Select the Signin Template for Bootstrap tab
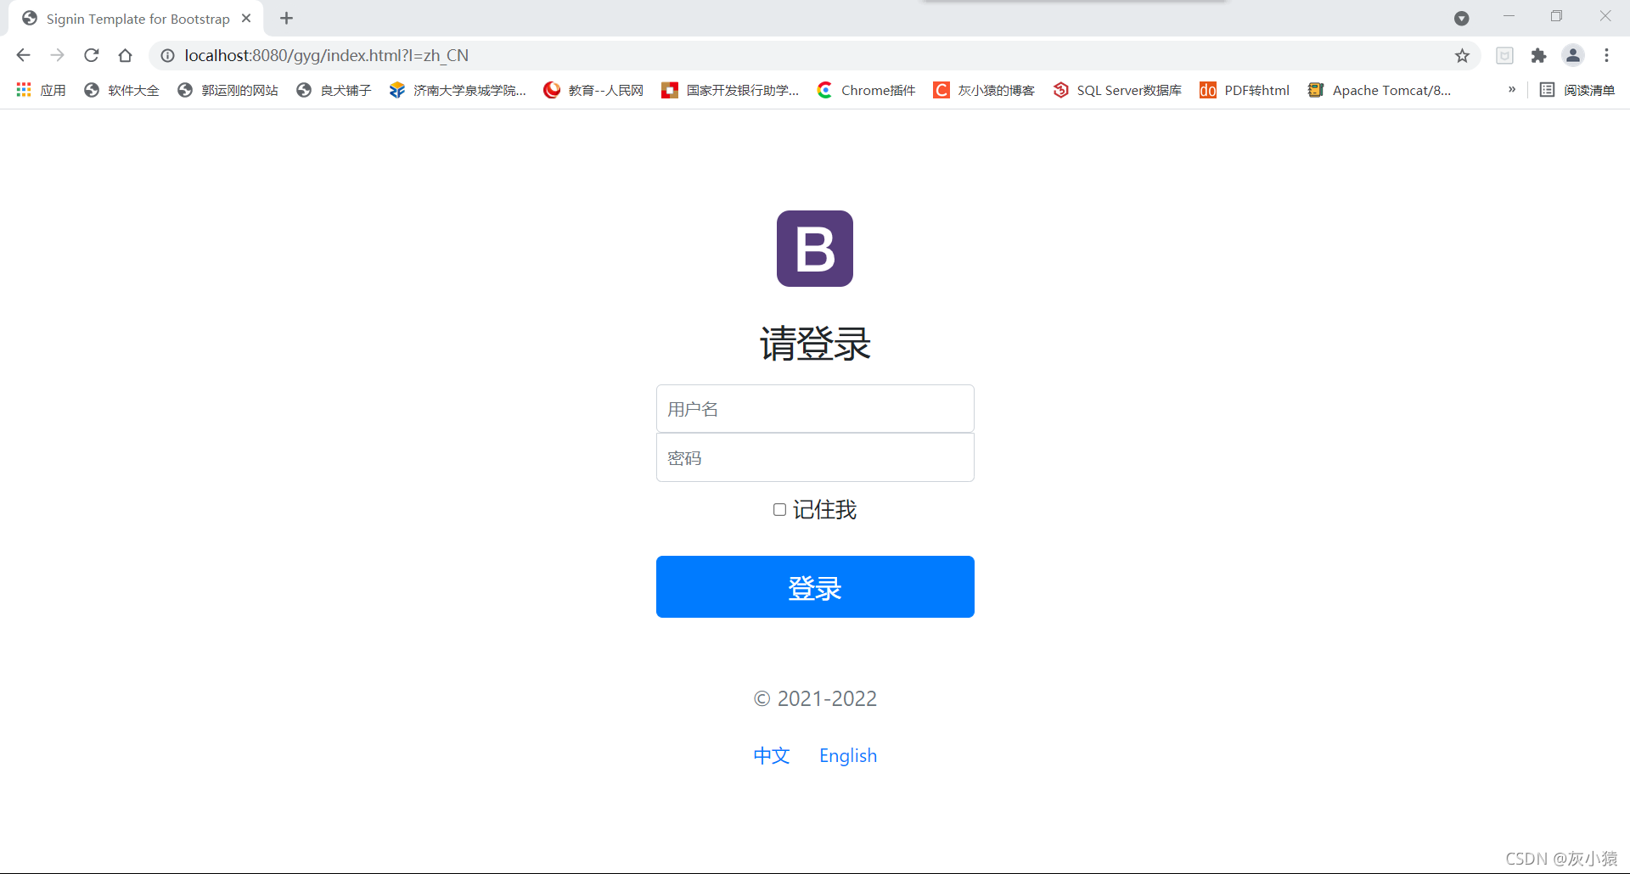 click(138, 19)
